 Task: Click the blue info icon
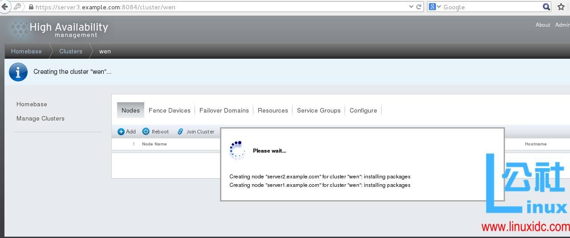tap(18, 72)
